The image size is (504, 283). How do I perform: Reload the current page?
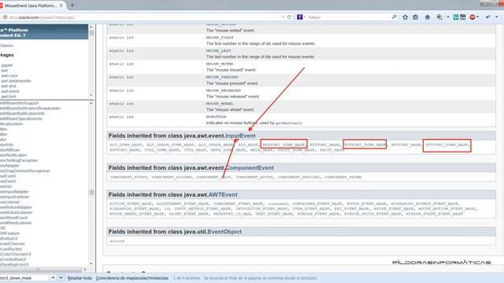pyautogui.click(x=289, y=17)
